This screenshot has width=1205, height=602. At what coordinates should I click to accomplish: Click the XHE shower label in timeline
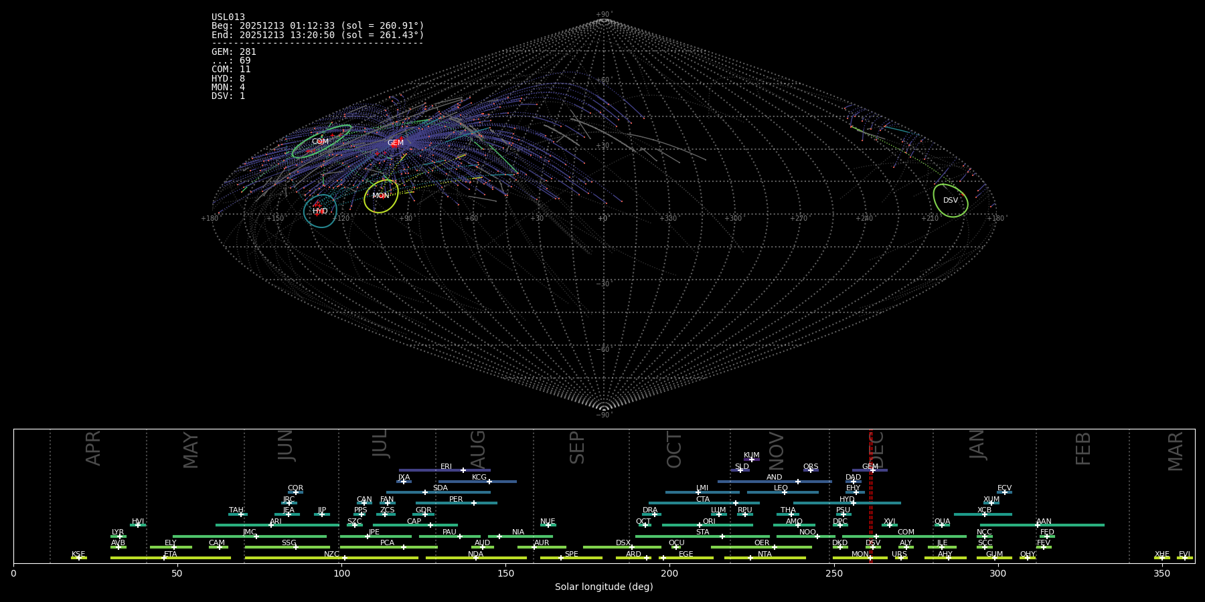[1162, 555]
